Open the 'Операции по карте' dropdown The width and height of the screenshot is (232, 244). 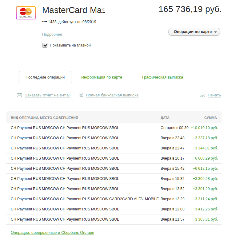(194, 32)
